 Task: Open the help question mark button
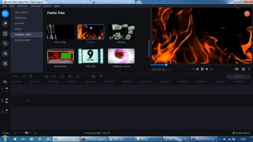pyautogui.click(x=247, y=14)
